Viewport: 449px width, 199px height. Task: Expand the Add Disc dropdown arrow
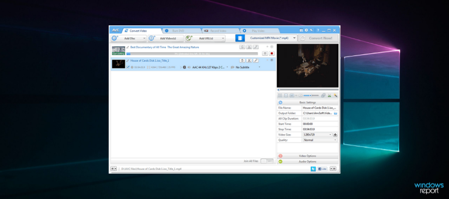click(144, 38)
